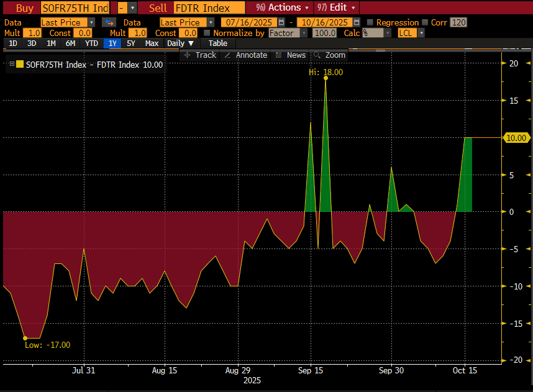Screen dimensions: 533x392
Task: Select the 1M range tab
Action: pyautogui.click(x=51, y=43)
